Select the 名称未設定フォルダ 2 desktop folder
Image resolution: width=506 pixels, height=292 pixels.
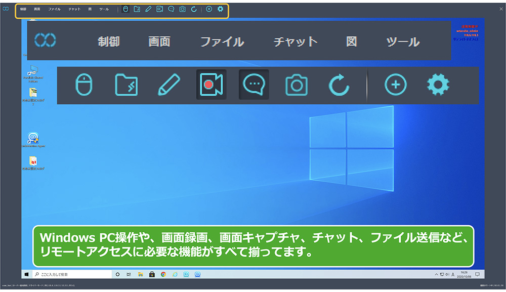pyautogui.click(x=33, y=97)
